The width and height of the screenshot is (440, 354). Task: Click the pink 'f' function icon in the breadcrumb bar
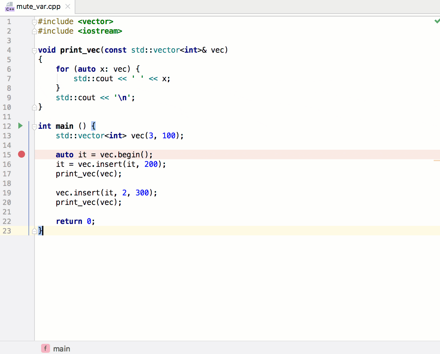(45, 348)
